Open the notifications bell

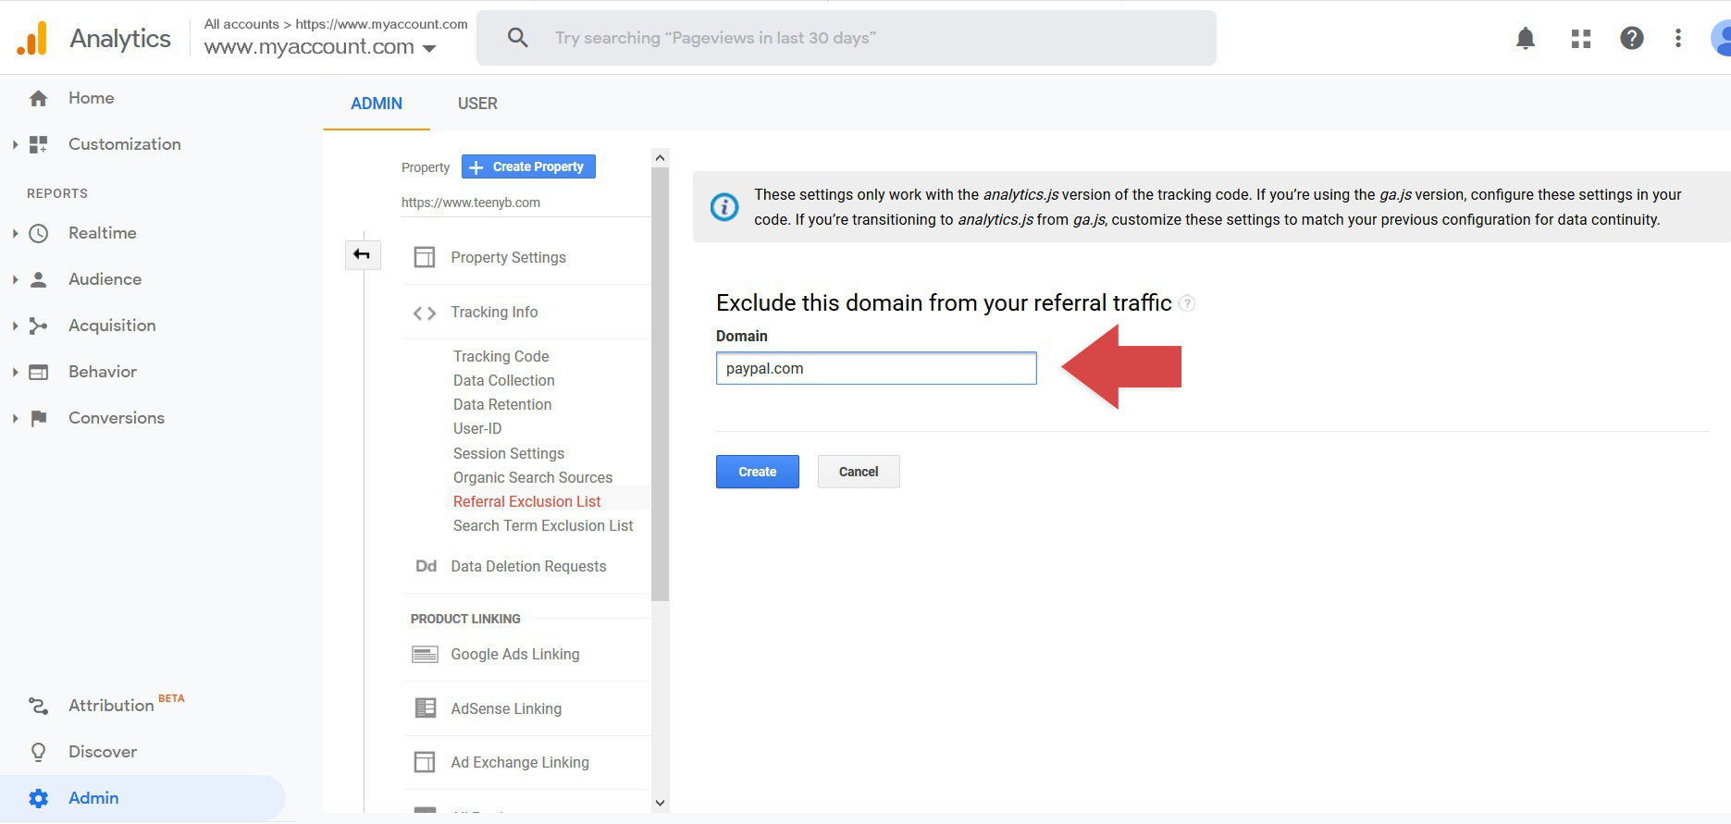click(x=1526, y=38)
